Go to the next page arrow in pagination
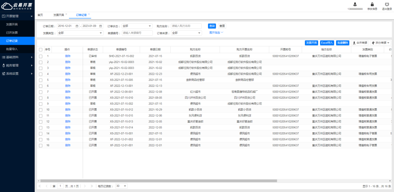Screen dimensions: 394x192 click(x=85, y=186)
